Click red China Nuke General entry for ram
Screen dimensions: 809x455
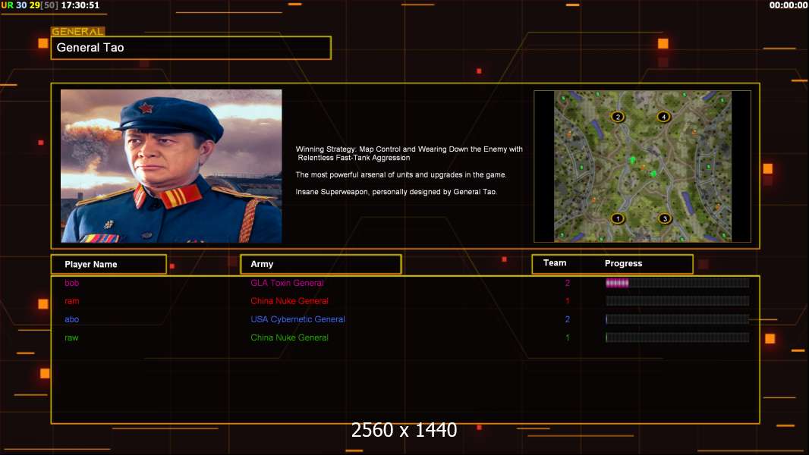(x=289, y=301)
